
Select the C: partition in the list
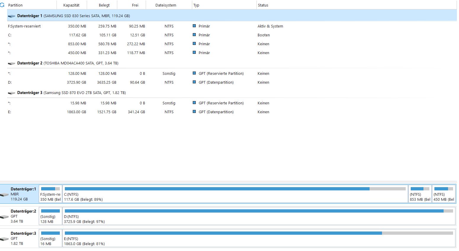(232, 35)
